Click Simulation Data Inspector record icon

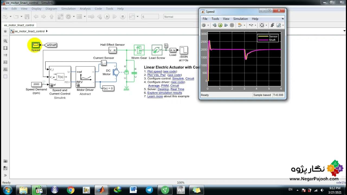132,17
